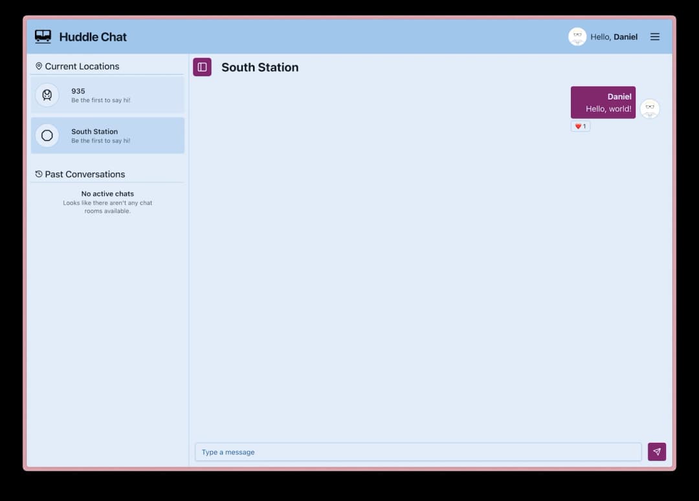
Task: Click Daniel's avatar in the header
Action: pos(577,36)
